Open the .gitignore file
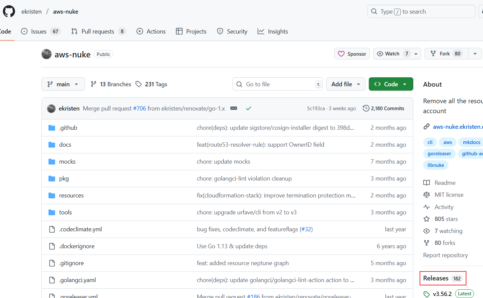Image resolution: width=483 pixels, height=298 pixels. [71, 263]
